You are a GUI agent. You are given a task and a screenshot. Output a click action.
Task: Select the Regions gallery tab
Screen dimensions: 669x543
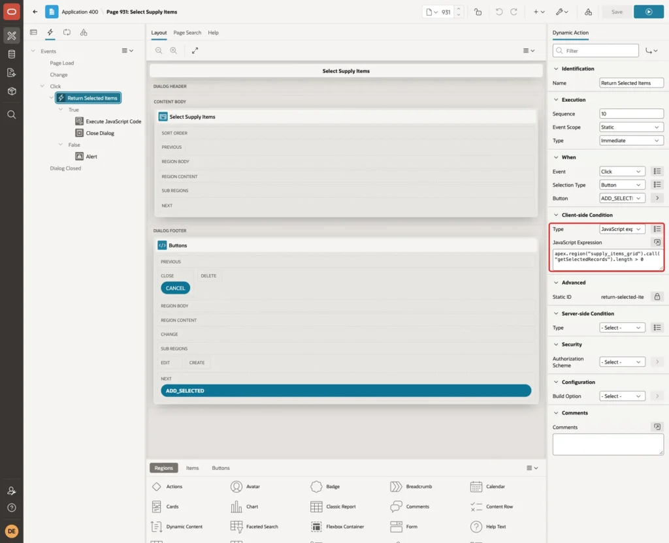point(164,467)
